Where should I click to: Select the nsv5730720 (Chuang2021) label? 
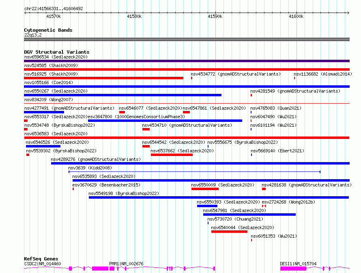[235, 219]
